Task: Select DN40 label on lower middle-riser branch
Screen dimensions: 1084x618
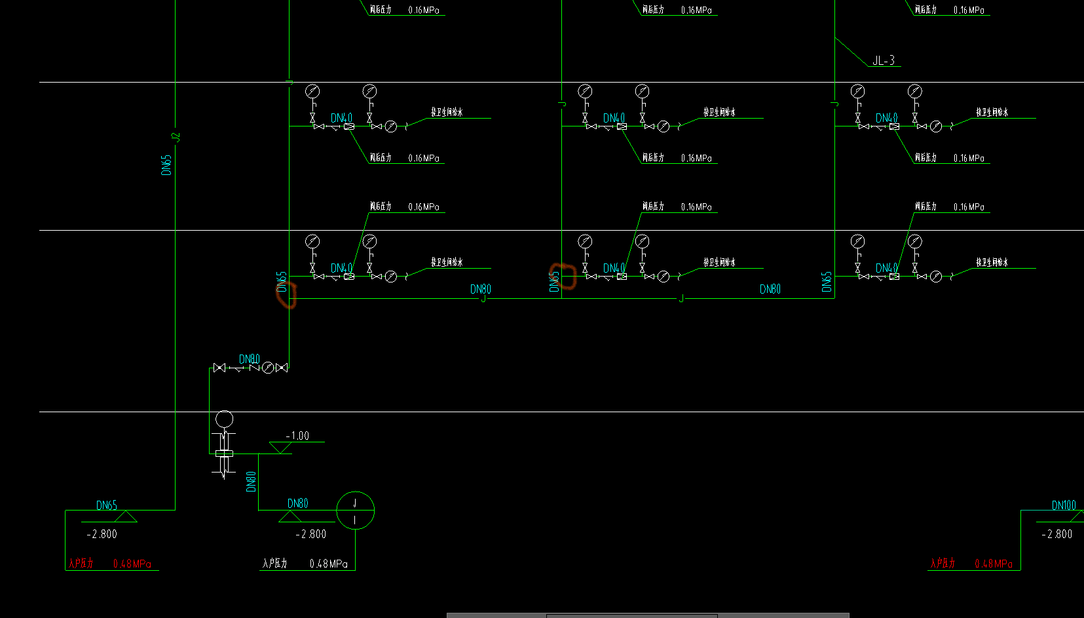Action: click(614, 268)
